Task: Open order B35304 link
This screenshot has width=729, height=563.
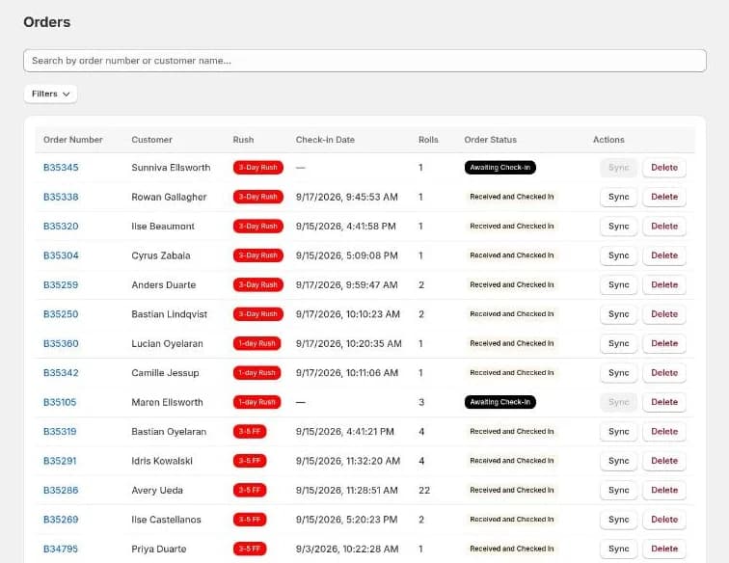Action: click(x=61, y=255)
